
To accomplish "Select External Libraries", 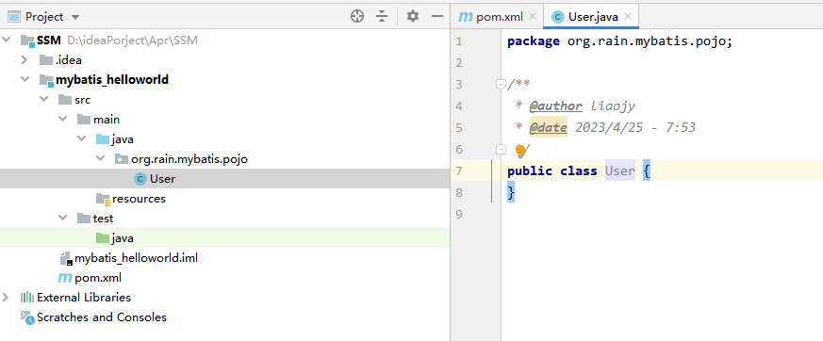I will click(84, 298).
